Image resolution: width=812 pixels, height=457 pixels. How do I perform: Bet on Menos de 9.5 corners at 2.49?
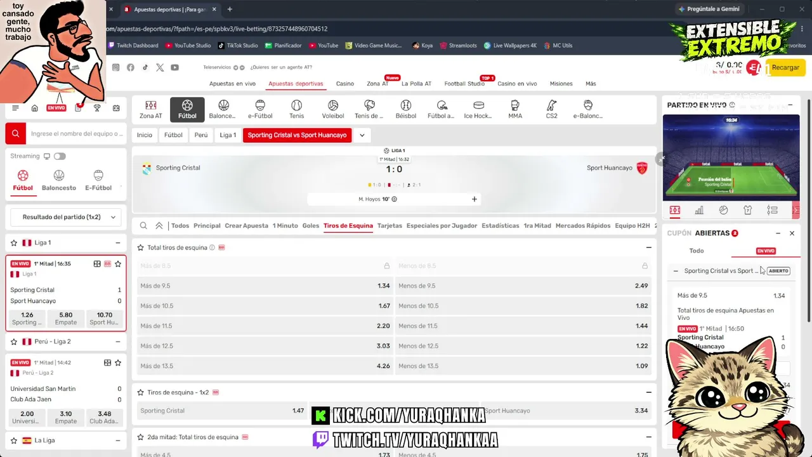[523, 286]
